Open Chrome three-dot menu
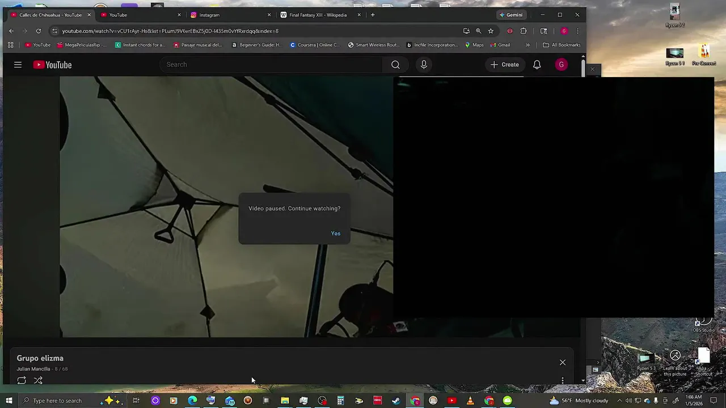726x408 pixels. coord(577,31)
